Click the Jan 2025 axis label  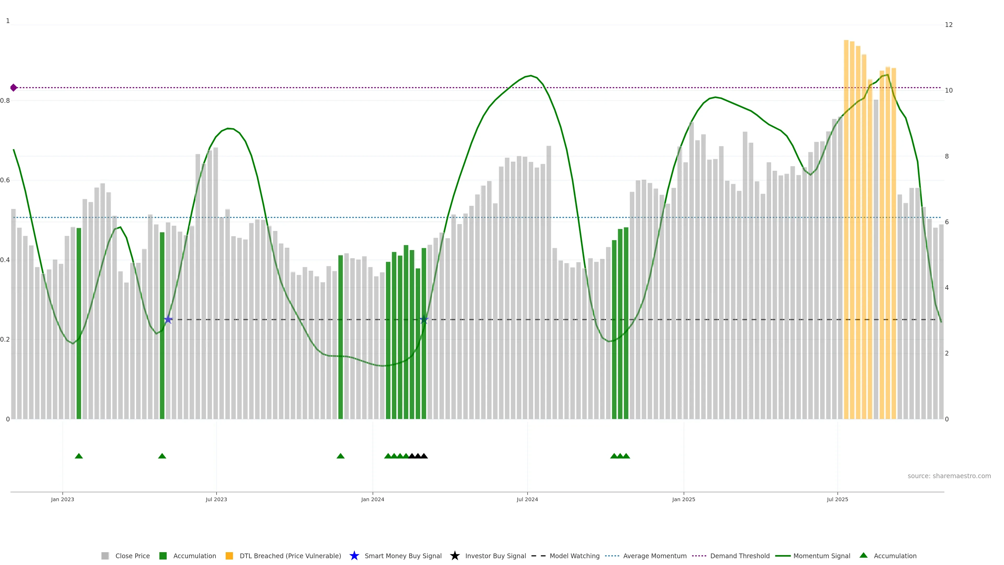[683, 499]
